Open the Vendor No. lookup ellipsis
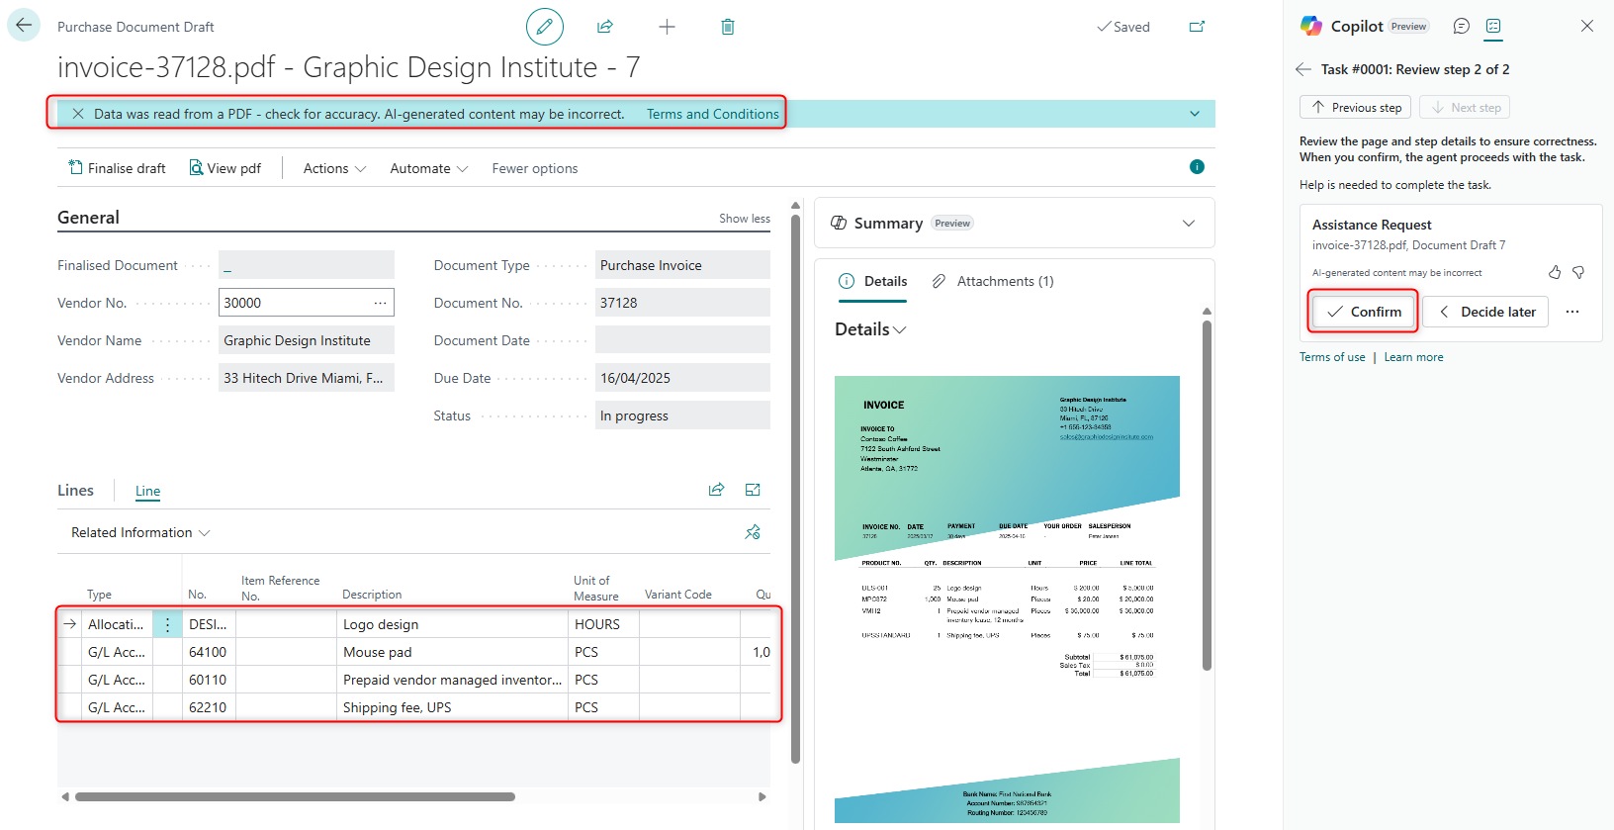This screenshot has width=1614, height=830. pos(380,303)
